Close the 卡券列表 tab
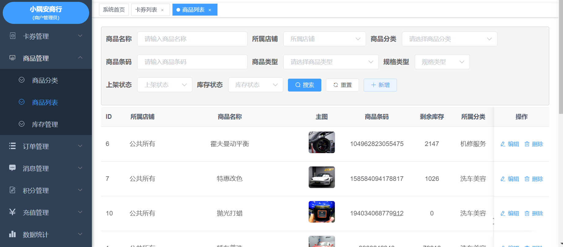The height and width of the screenshot is (247, 563). coord(162,10)
